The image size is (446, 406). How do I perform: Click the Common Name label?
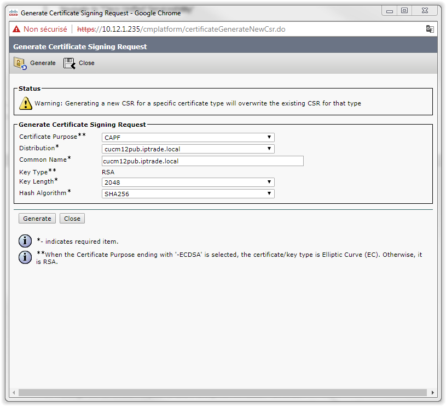coord(45,160)
